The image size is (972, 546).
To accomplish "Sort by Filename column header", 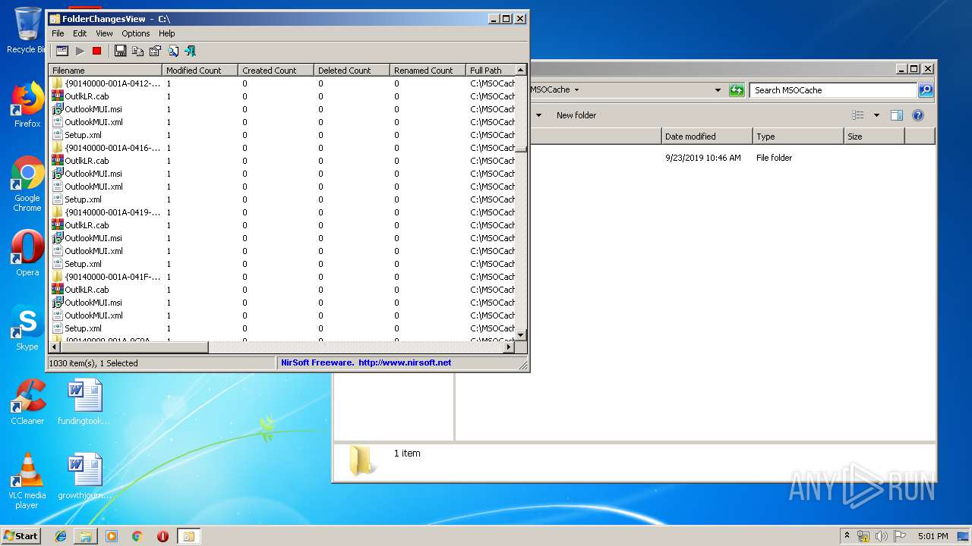I will (x=106, y=70).
